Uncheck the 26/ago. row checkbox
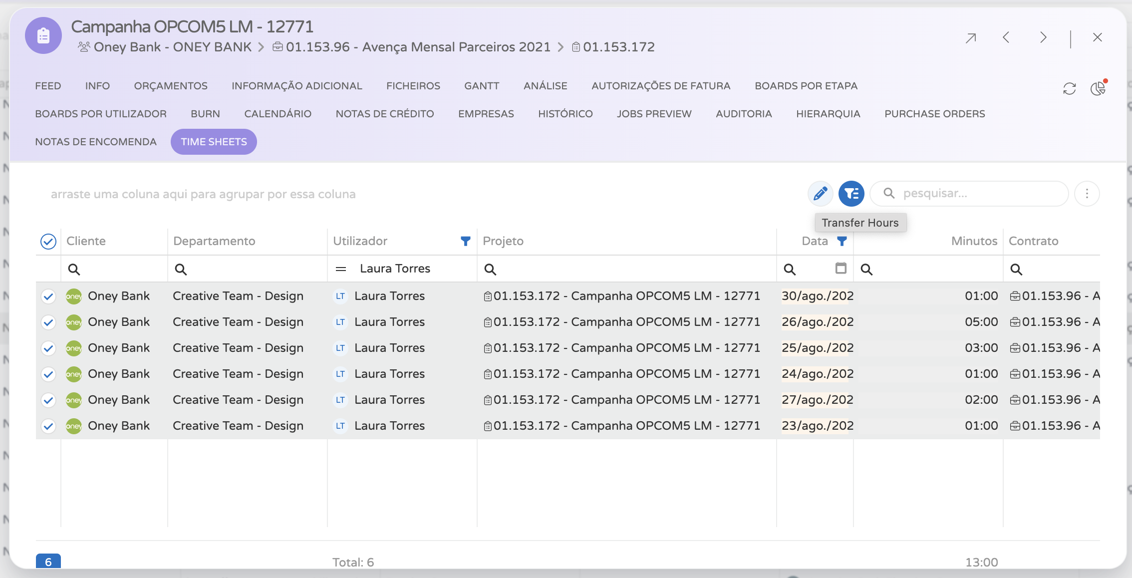The image size is (1132, 578). tap(48, 322)
